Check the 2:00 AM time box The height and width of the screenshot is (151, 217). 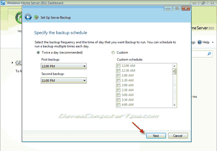pyautogui.click(x=119, y=85)
